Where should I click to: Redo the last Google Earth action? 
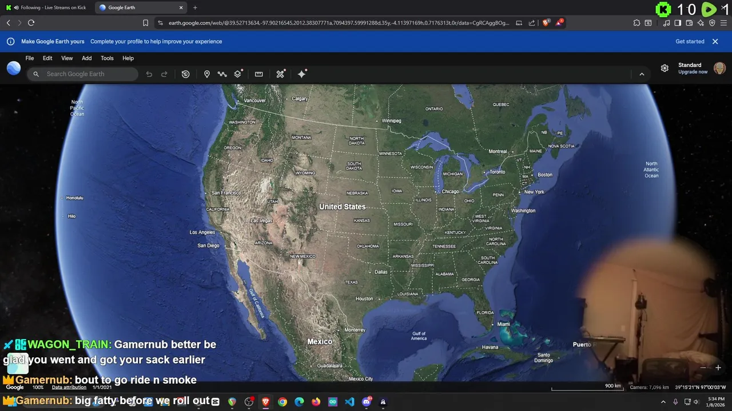pyautogui.click(x=164, y=74)
